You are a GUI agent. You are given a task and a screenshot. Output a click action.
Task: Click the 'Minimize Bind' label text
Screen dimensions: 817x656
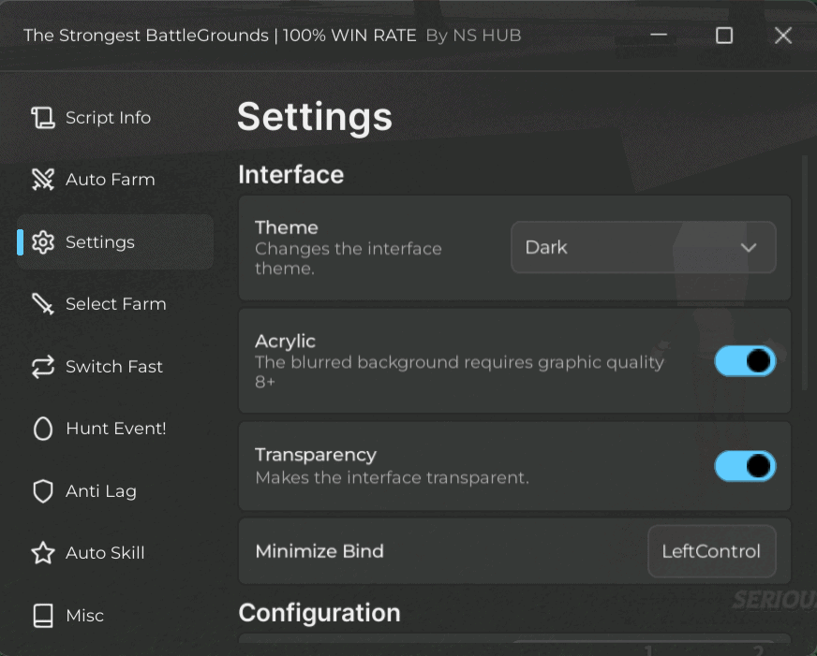319,551
